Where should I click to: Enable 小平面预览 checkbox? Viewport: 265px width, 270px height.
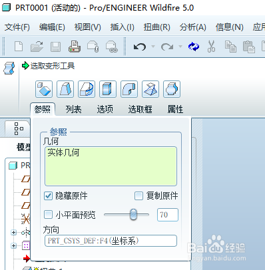48,215
